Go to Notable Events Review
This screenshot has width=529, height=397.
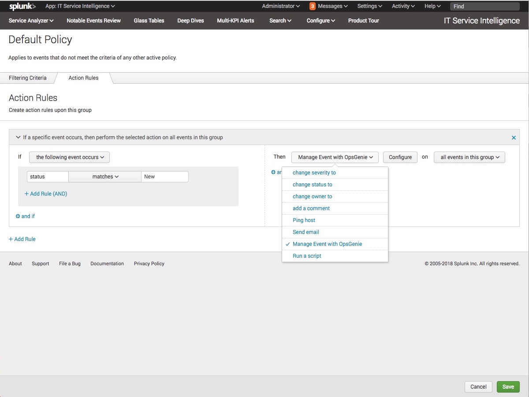point(93,21)
